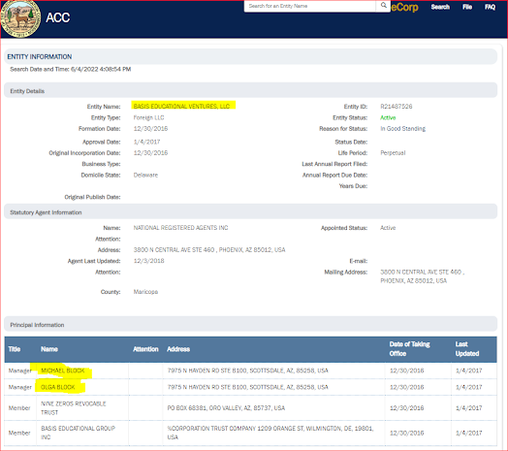Screen dimensions: 508x451
Task: Click the Last Updated column header
Action: [467, 349]
